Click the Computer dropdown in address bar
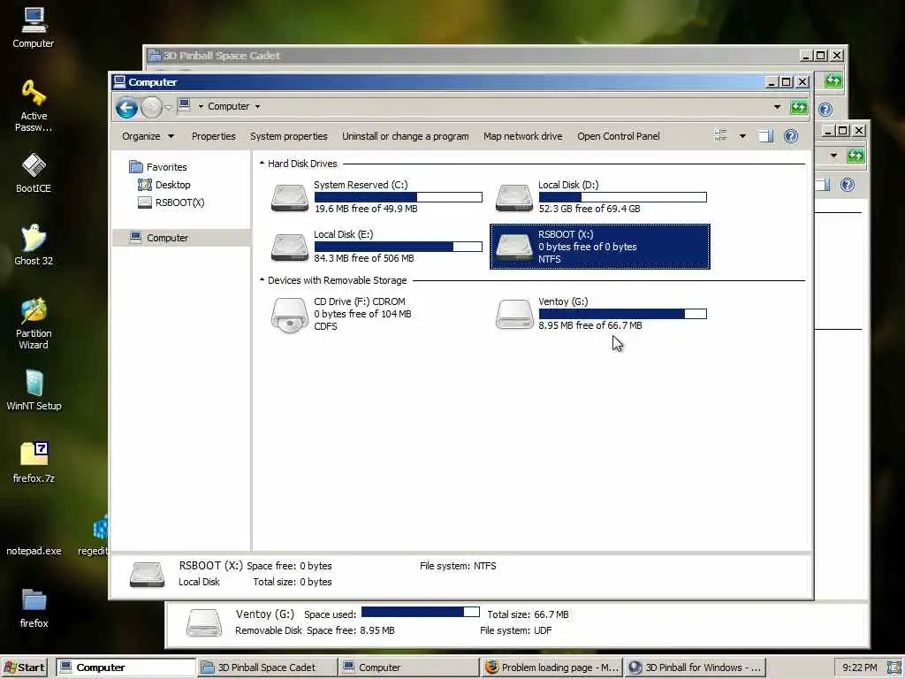The image size is (905, 679). tap(257, 106)
